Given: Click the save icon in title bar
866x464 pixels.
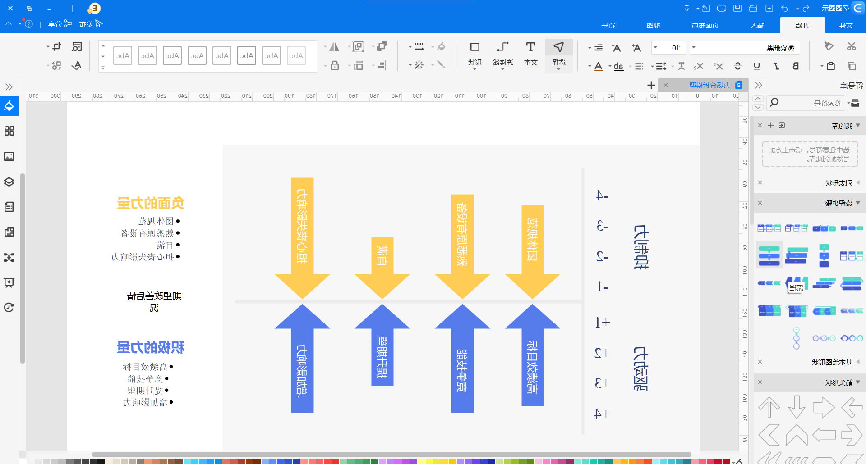Looking at the screenshot, I should click(x=737, y=8).
